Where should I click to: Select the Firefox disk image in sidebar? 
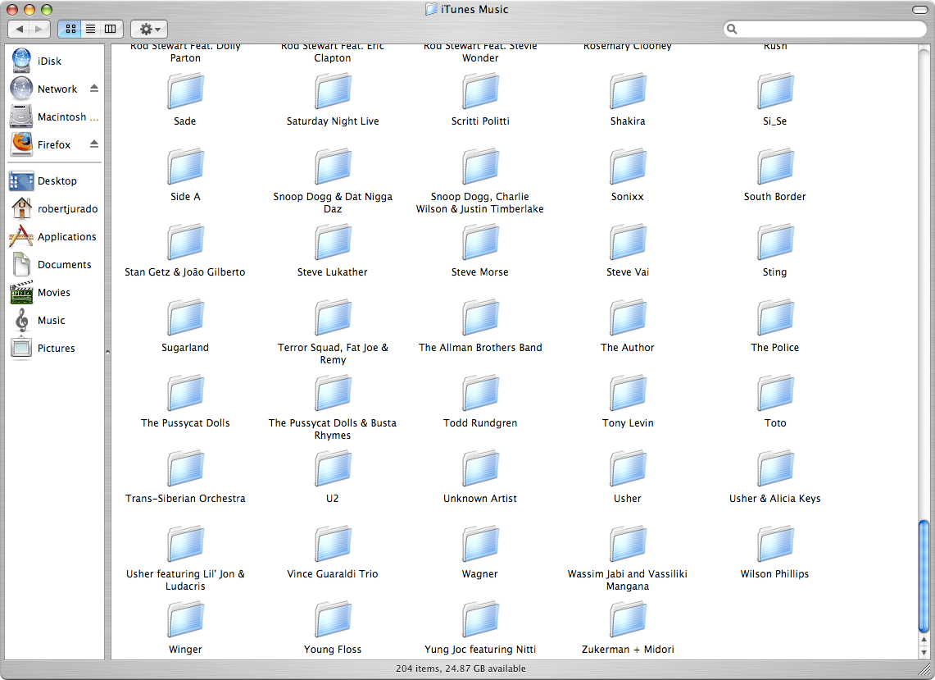point(54,144)
